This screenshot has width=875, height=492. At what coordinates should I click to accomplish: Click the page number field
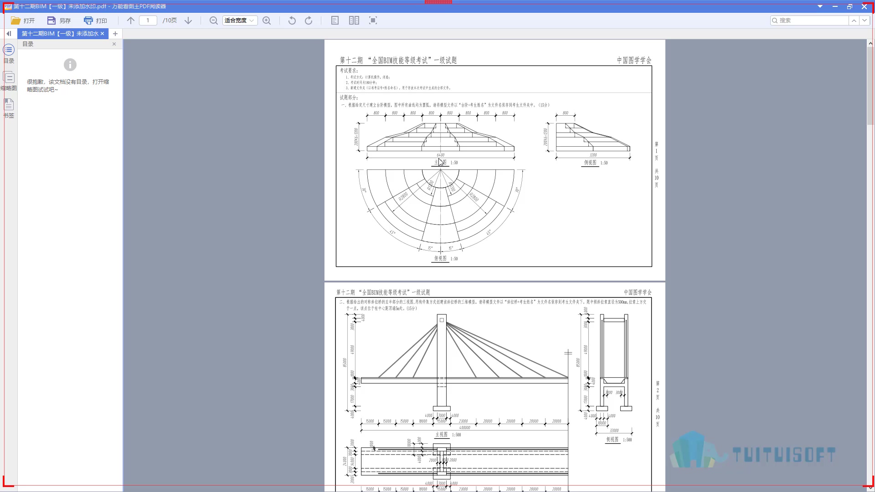pyautogui.click(x=148, y=20)
